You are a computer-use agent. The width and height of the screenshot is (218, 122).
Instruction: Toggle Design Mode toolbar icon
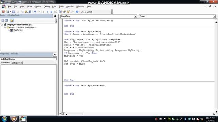point(56,12)
